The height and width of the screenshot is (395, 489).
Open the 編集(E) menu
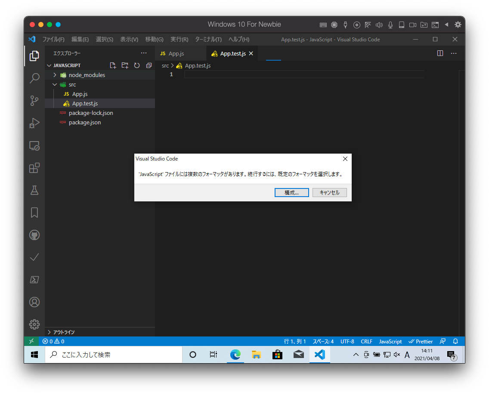coord(80,39)
